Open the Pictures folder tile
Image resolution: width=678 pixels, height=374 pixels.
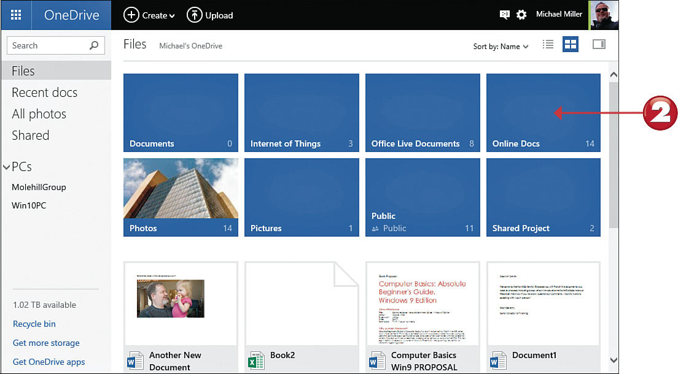click(302, 197)
